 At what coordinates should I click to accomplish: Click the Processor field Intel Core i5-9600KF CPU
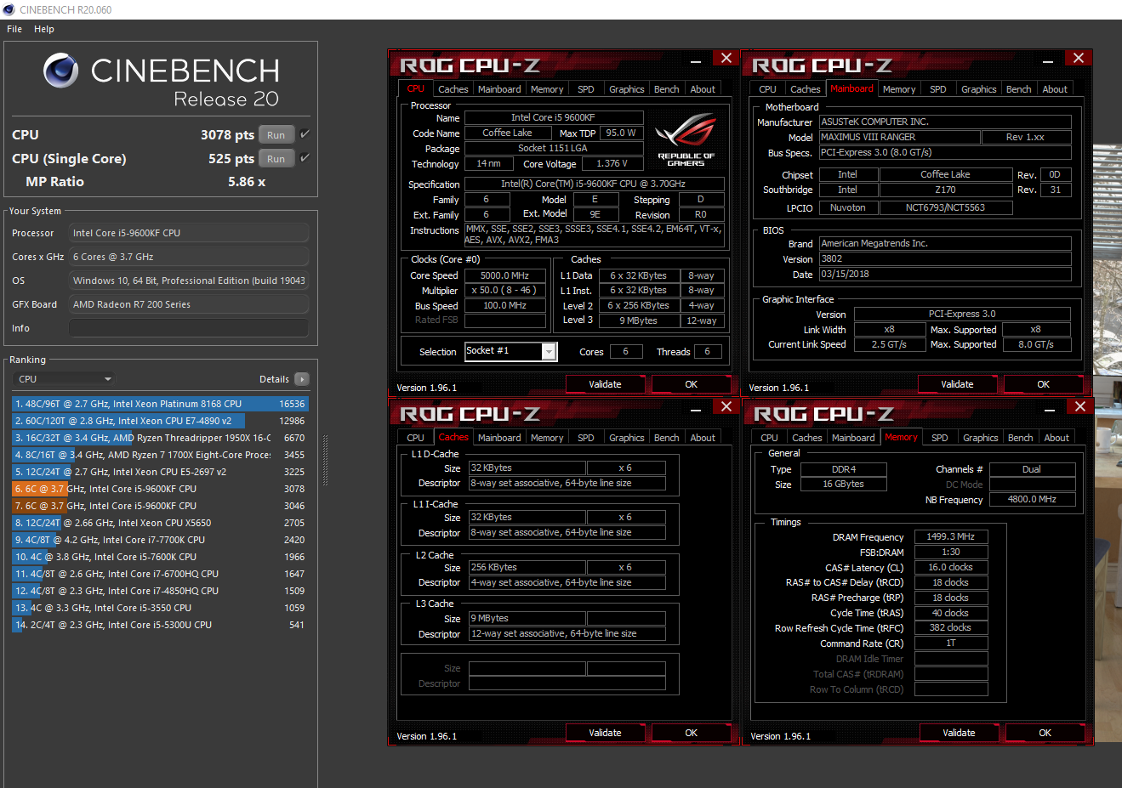coord(189,233)
